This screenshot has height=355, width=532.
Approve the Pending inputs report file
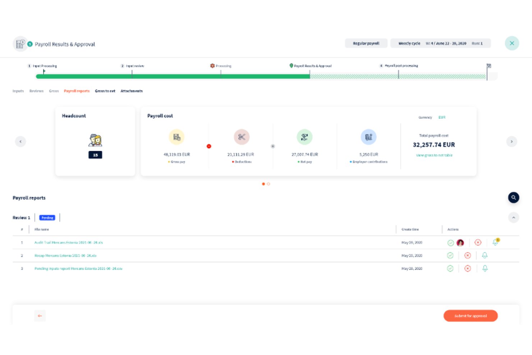(x=450, y=268)
